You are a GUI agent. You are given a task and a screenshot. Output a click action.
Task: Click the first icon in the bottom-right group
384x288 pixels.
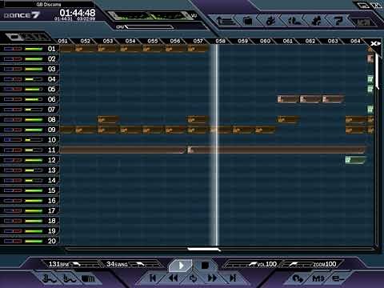[x=298, y=278]
